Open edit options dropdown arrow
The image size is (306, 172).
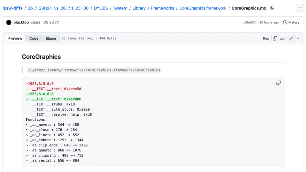point(298,38)
